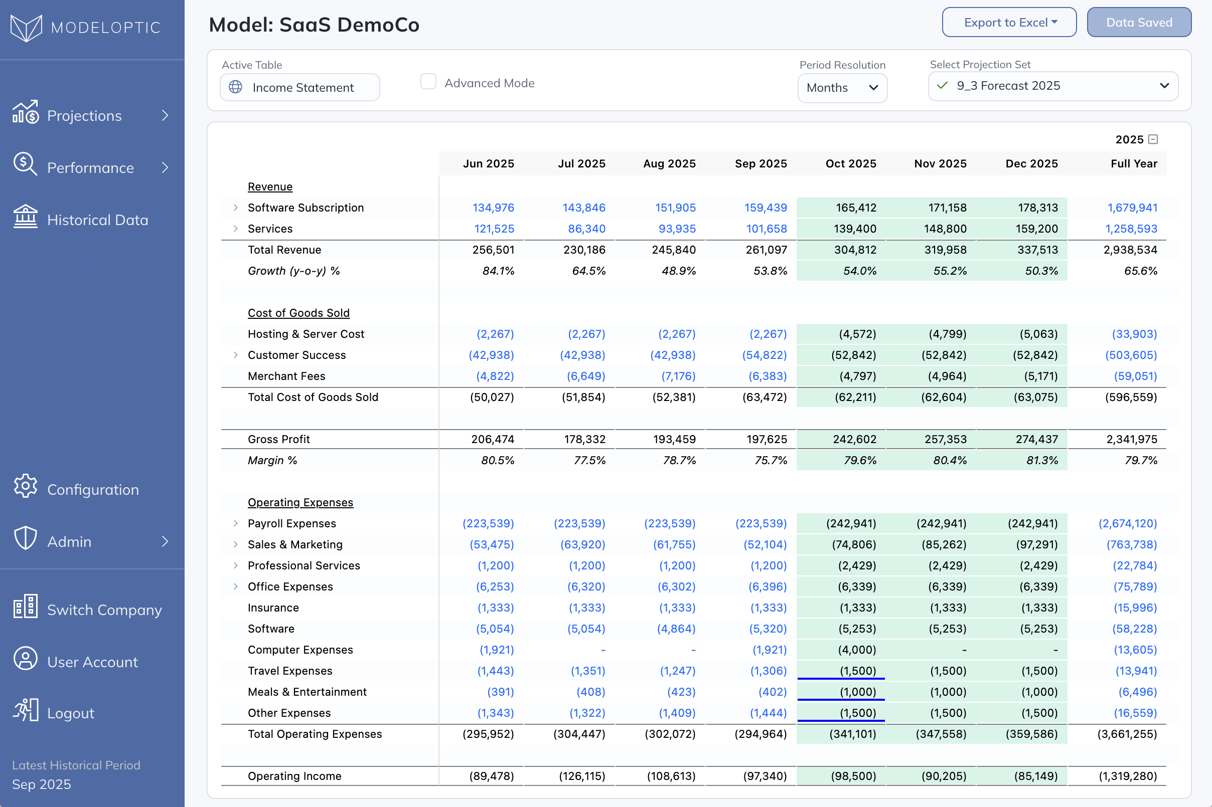Open the Period Resolution Months dropdown
Screen dimensions: 1212x807
(x=842, y=88)
